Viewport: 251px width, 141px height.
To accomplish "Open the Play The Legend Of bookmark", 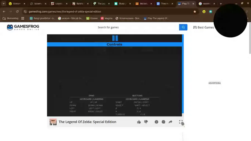I will [156, 18].
